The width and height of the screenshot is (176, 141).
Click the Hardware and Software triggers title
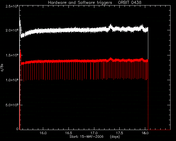80,2
